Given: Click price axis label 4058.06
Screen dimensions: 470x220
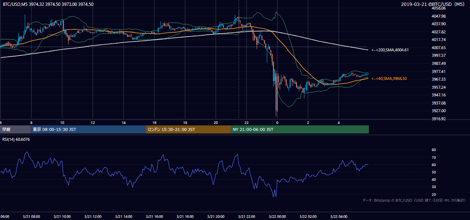Looking at the screenshot, I should tap(439, 8).
